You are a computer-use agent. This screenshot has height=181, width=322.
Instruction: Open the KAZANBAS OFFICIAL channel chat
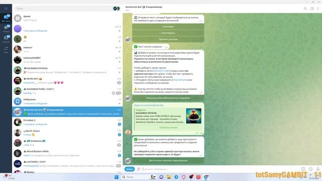click(67, 70)
